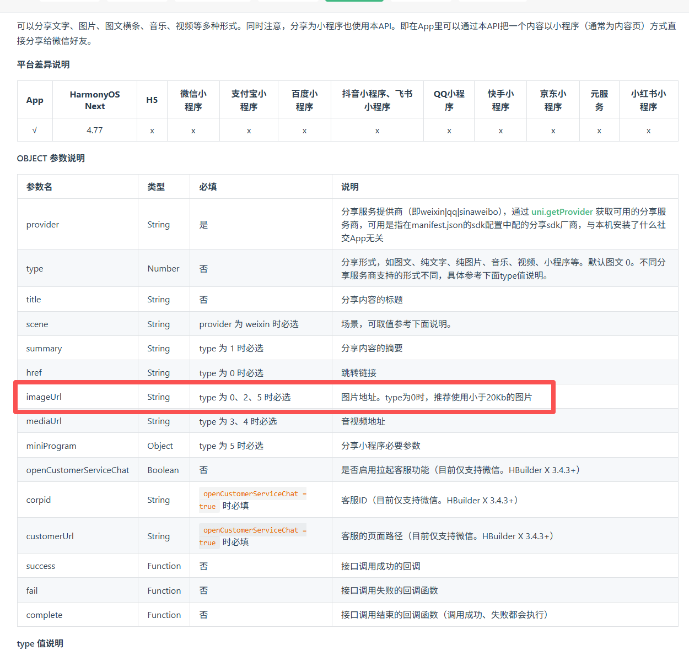Click the imageUrl parameter name
689x651 pixels.
(x=44, y=397)
